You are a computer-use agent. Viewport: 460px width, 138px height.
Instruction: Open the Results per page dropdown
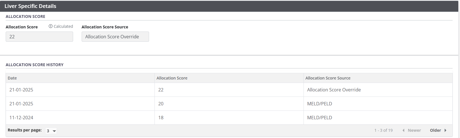point(51,131)
